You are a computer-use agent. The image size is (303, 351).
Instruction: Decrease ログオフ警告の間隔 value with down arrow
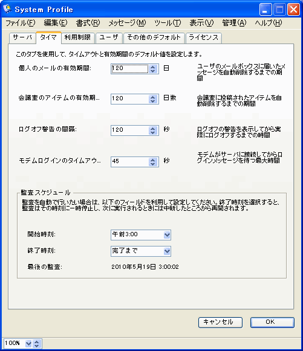coord(153,132)
